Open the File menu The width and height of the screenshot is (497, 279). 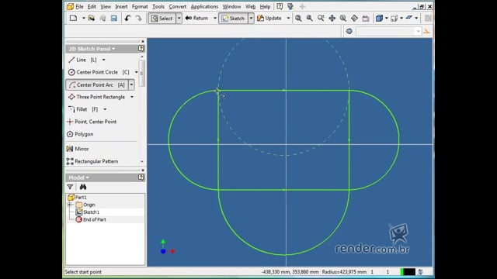tap(79, 6)
